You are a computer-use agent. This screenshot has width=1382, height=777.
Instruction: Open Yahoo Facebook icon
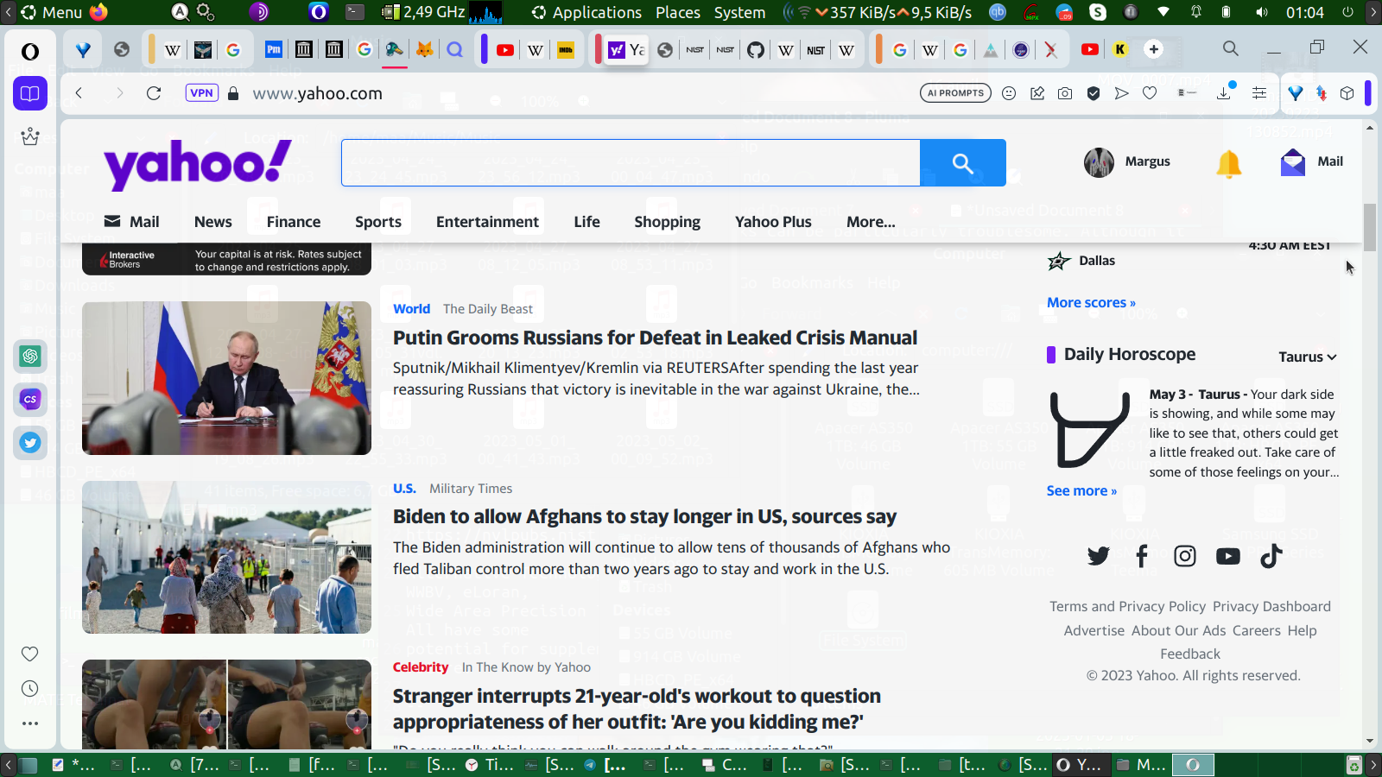[1142, 556]
